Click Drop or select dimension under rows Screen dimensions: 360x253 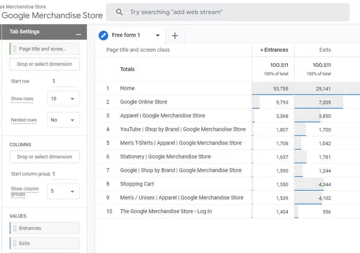(x=44, y=64)
